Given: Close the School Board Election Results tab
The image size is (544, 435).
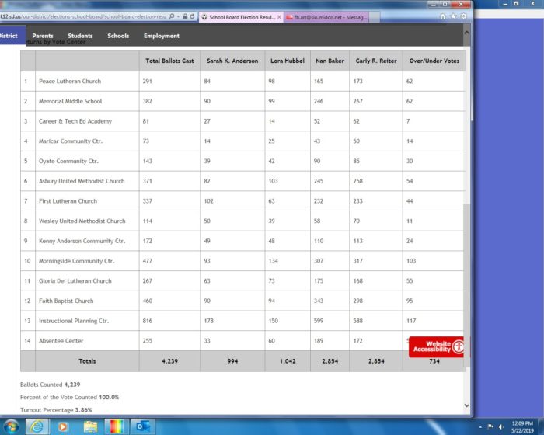Looking at the screenshot, I should pos(279,16).
